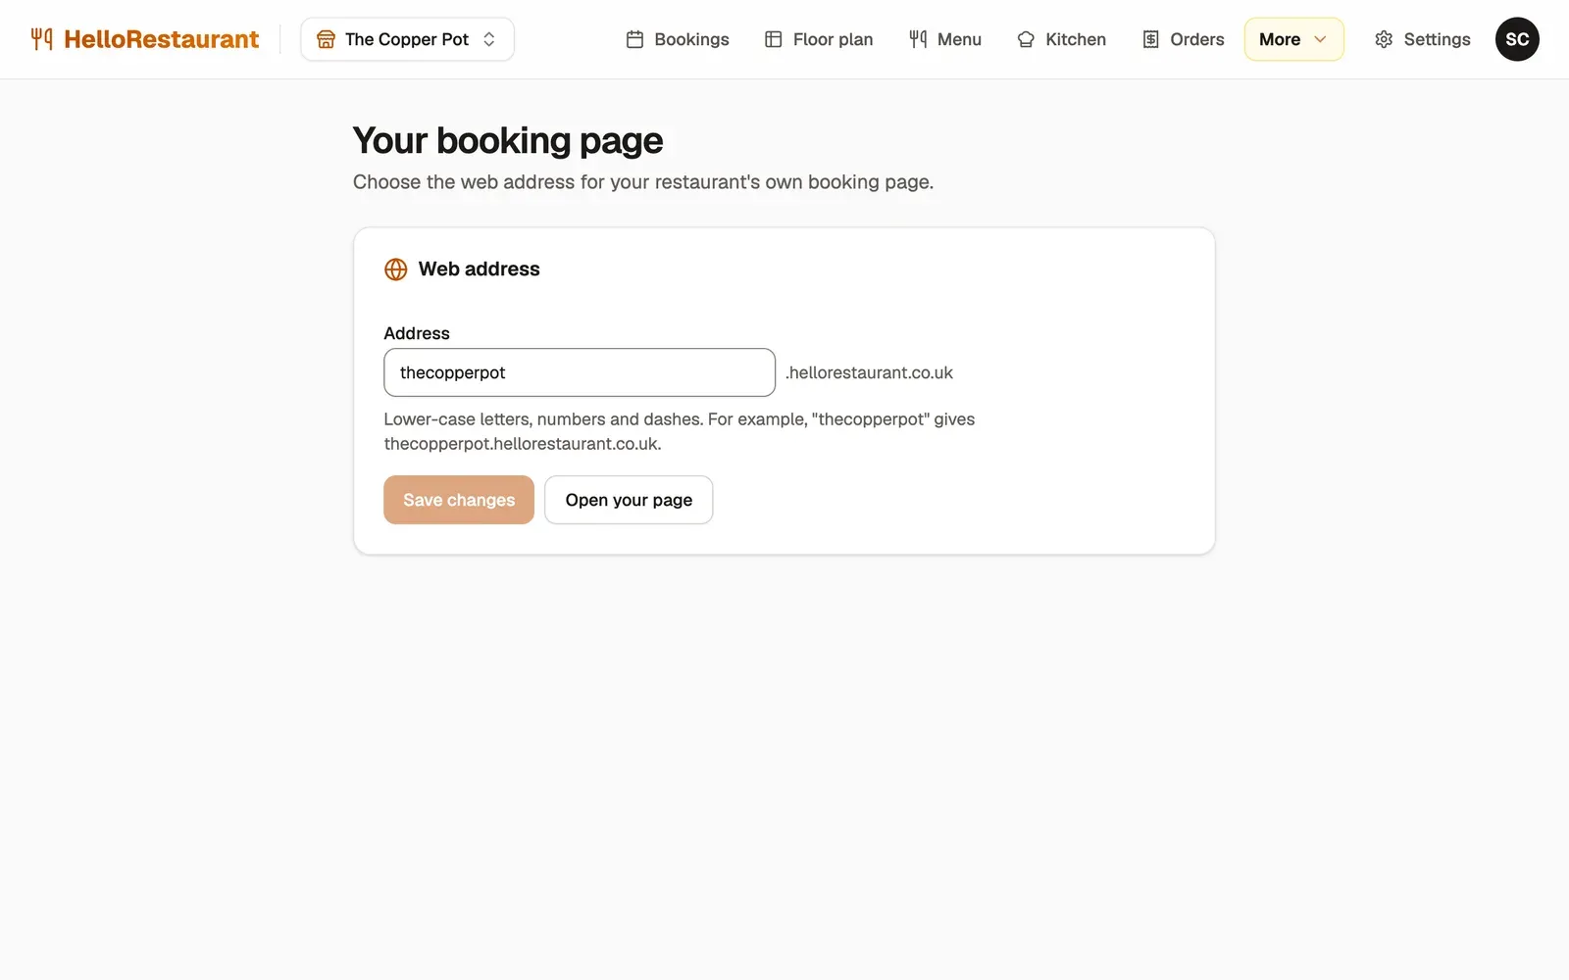Click the Menu cutlery icon in the navigation

918,39
